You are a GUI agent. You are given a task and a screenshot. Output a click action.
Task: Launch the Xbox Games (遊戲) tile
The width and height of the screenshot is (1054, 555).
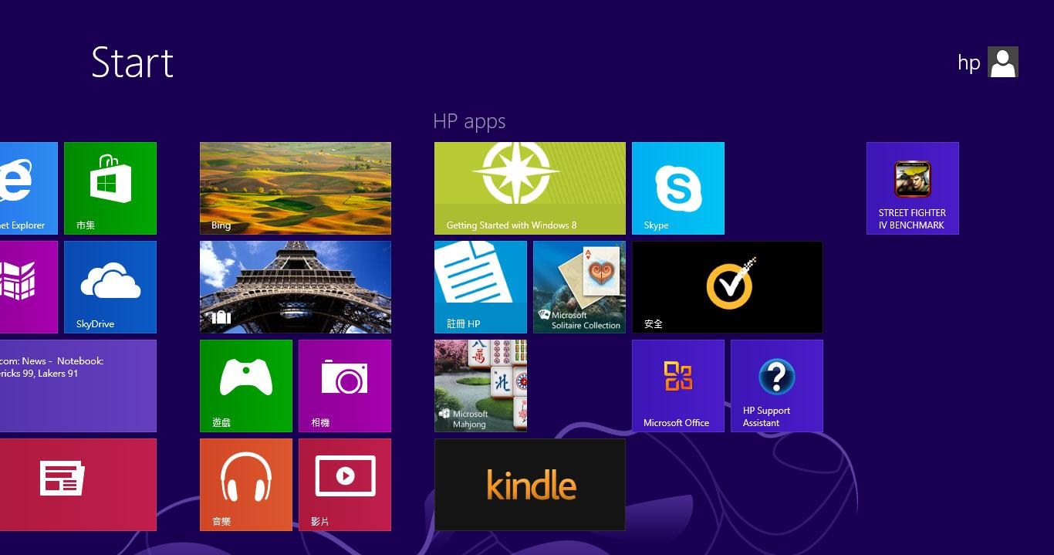tap(245, 385)
